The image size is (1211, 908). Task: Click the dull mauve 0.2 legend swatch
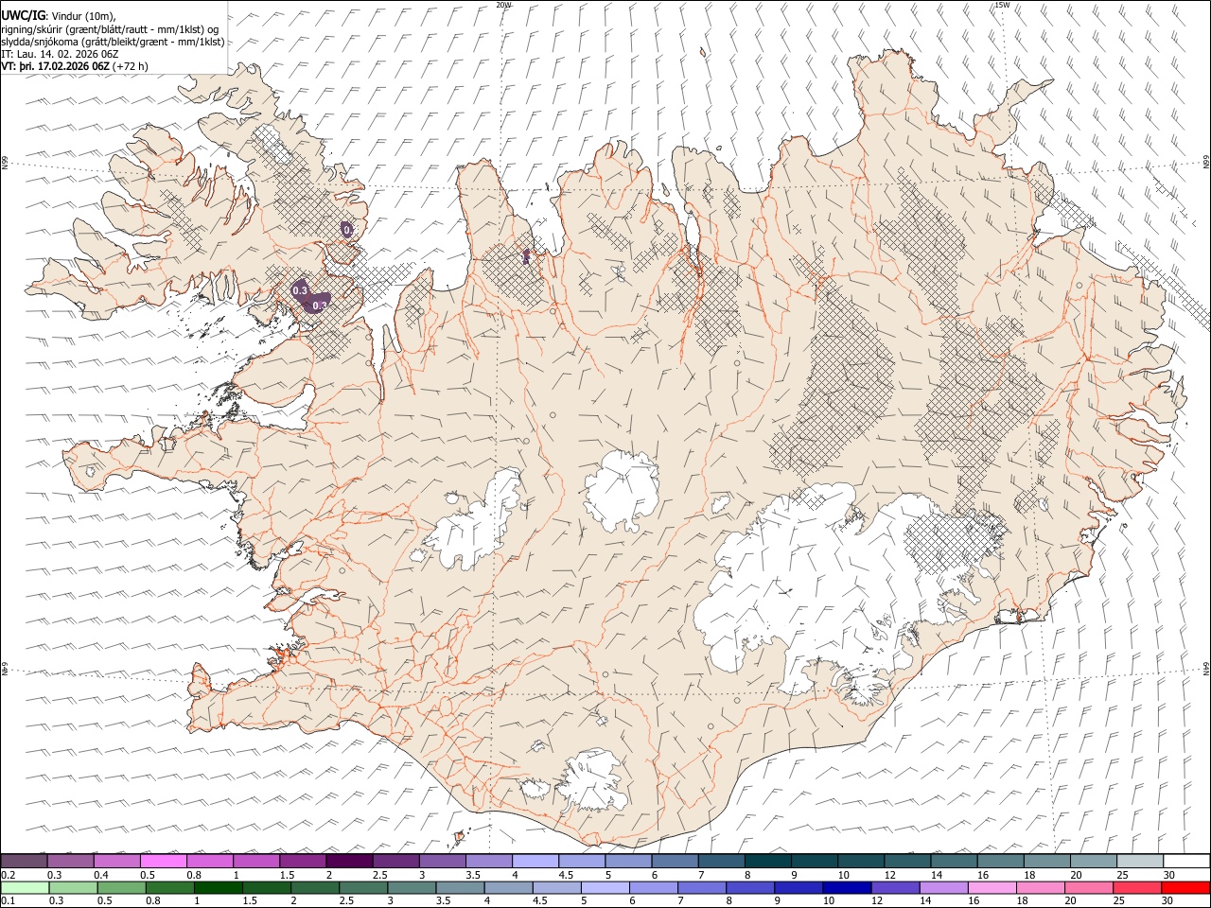(x=24, y=861)
